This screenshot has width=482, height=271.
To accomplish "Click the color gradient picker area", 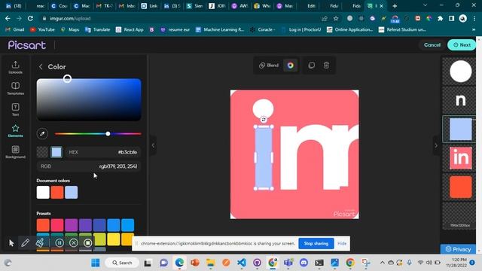I will tap(89, 99).
